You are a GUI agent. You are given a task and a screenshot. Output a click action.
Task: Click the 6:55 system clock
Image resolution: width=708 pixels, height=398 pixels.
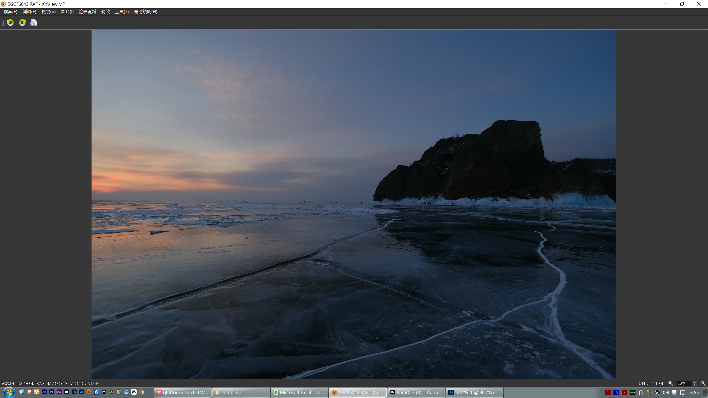point(694,392)
